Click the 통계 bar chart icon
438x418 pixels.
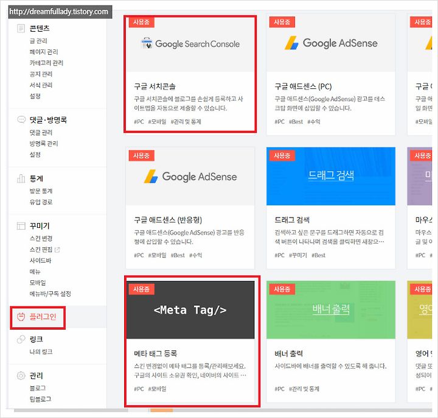(21, 178)
